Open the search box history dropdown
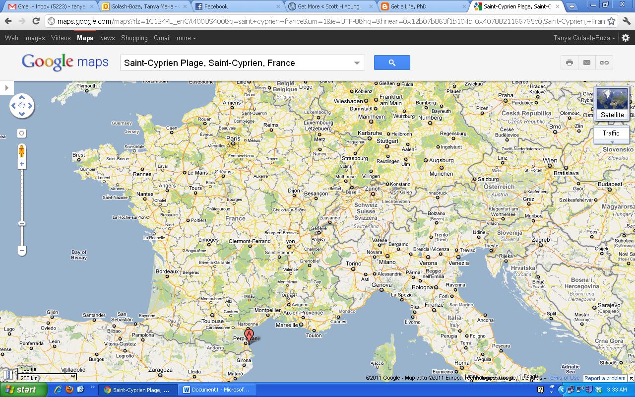635x397 pixels. click(x=357, y=63)
